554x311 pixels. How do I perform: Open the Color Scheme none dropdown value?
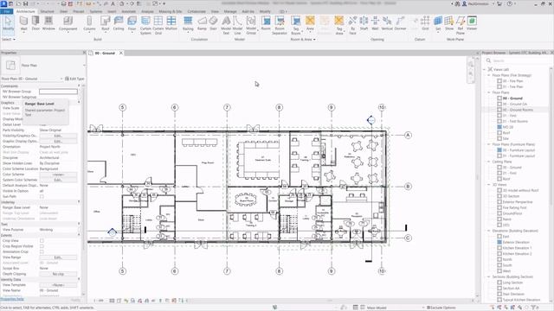[x=58, y=175]
